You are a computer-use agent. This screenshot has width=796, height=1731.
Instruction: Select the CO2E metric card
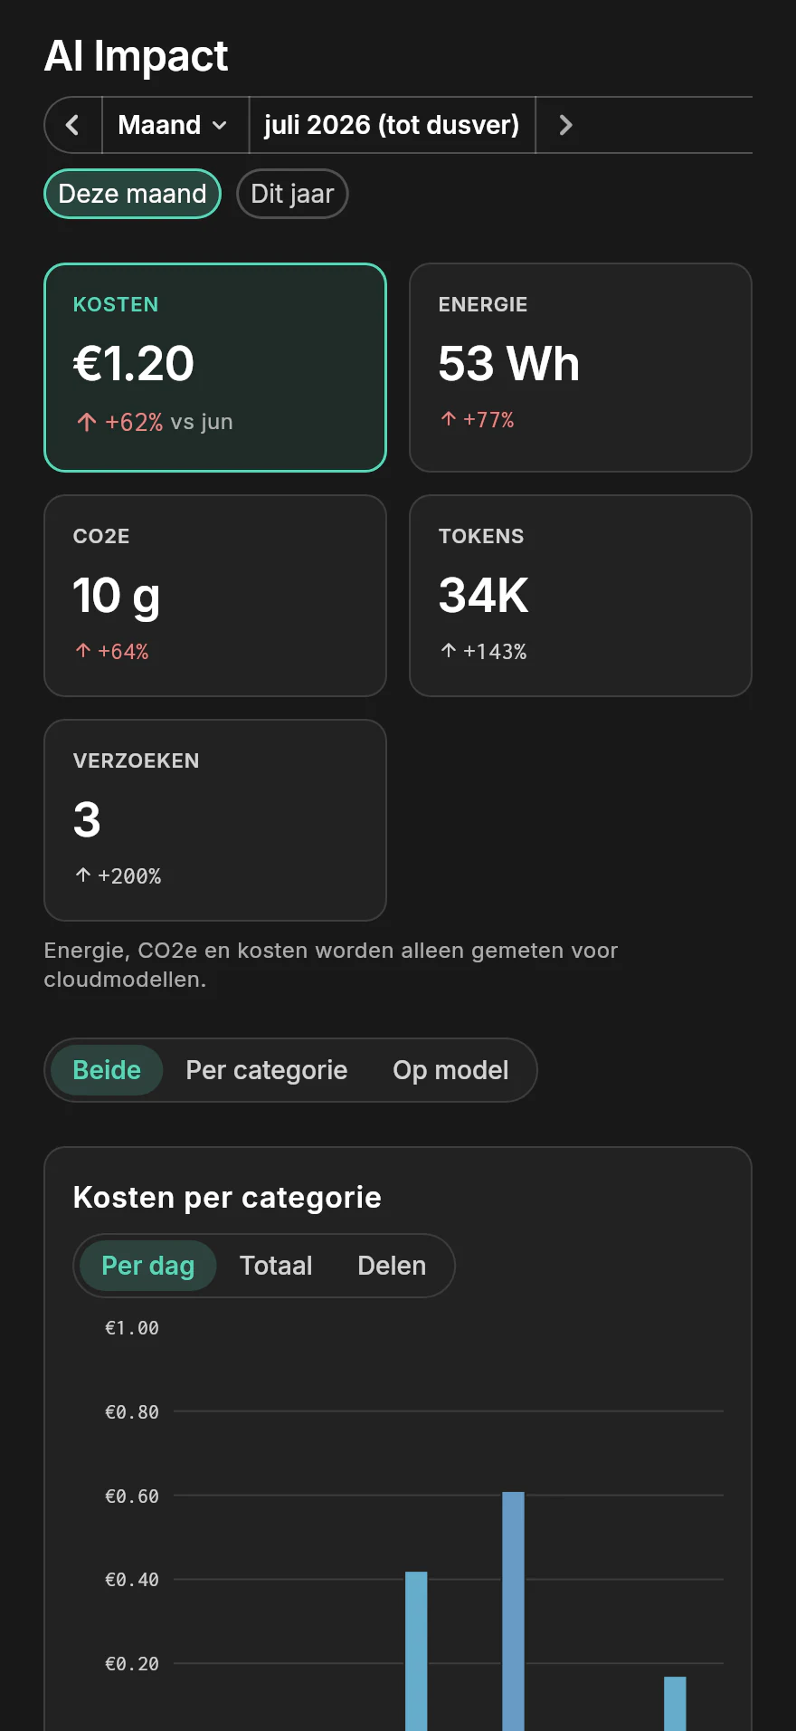(x=215, y=596)
